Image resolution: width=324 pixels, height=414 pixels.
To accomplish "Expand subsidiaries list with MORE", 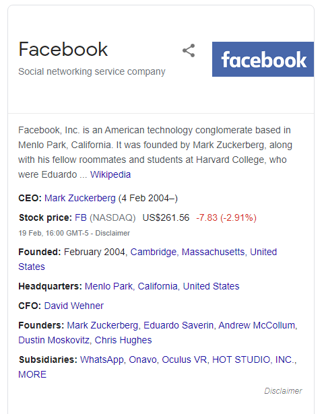I will tap(32, 374).
